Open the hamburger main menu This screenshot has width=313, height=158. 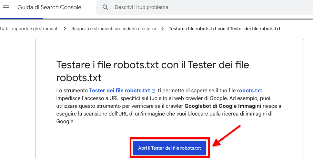coord(6,7)
